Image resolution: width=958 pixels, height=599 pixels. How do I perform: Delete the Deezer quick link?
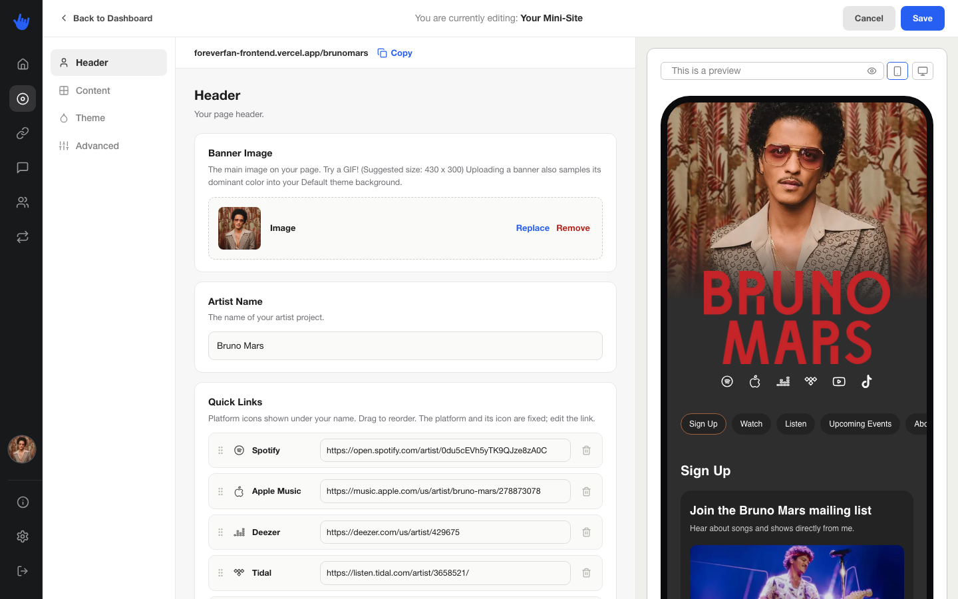(586, 532)
